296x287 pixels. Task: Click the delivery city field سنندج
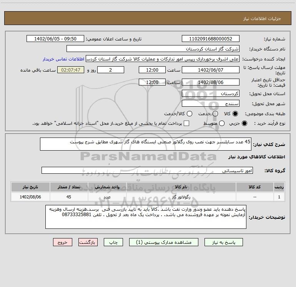point(211,104)
